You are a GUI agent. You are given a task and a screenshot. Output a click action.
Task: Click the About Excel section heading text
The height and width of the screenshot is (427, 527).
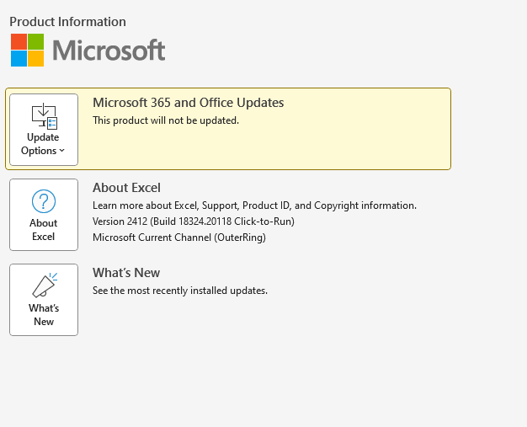pos(126,188)
